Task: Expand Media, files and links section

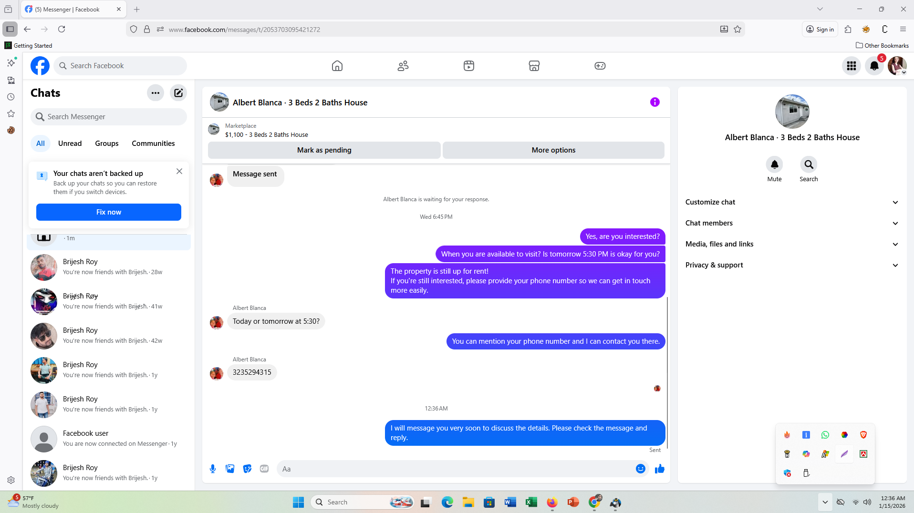Action: 792,244
